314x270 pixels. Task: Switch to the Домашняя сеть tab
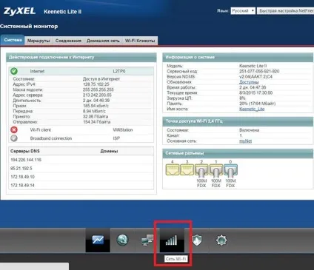point(103,41)
